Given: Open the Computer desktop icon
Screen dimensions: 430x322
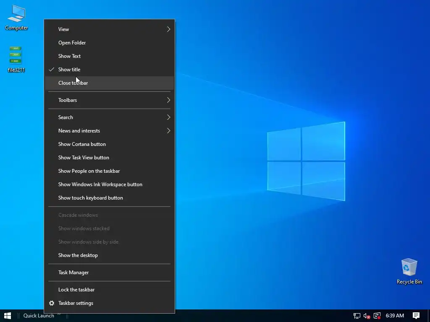Looking at the screenshot, I should (16, 18).
